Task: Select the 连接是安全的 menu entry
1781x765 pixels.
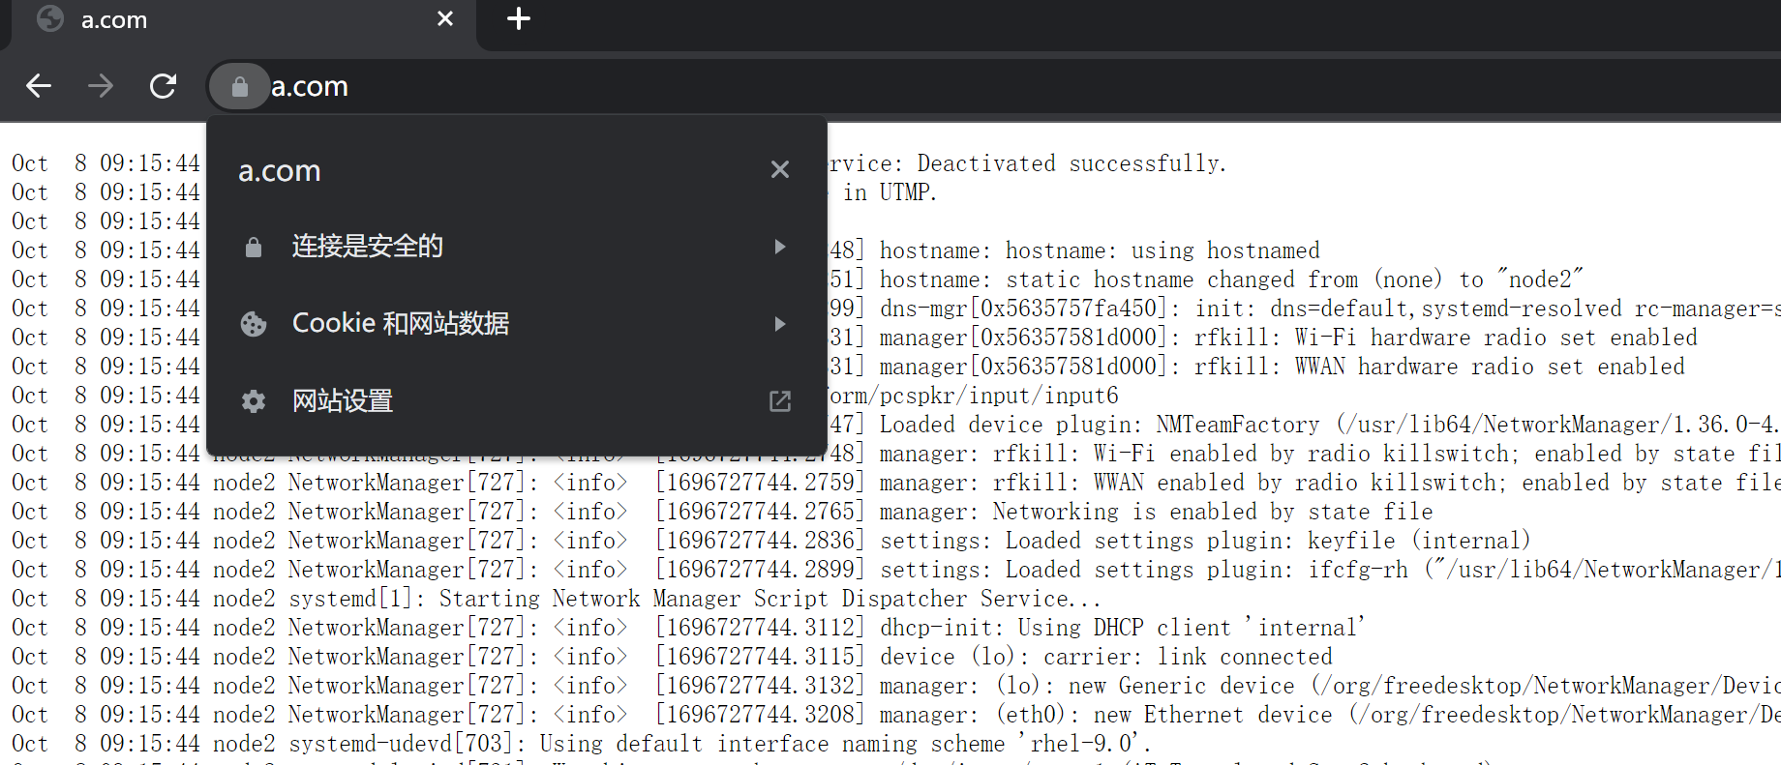Action: point(368,247)
